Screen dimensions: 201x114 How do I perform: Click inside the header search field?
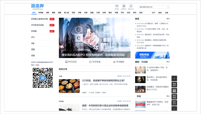point(154,7)
